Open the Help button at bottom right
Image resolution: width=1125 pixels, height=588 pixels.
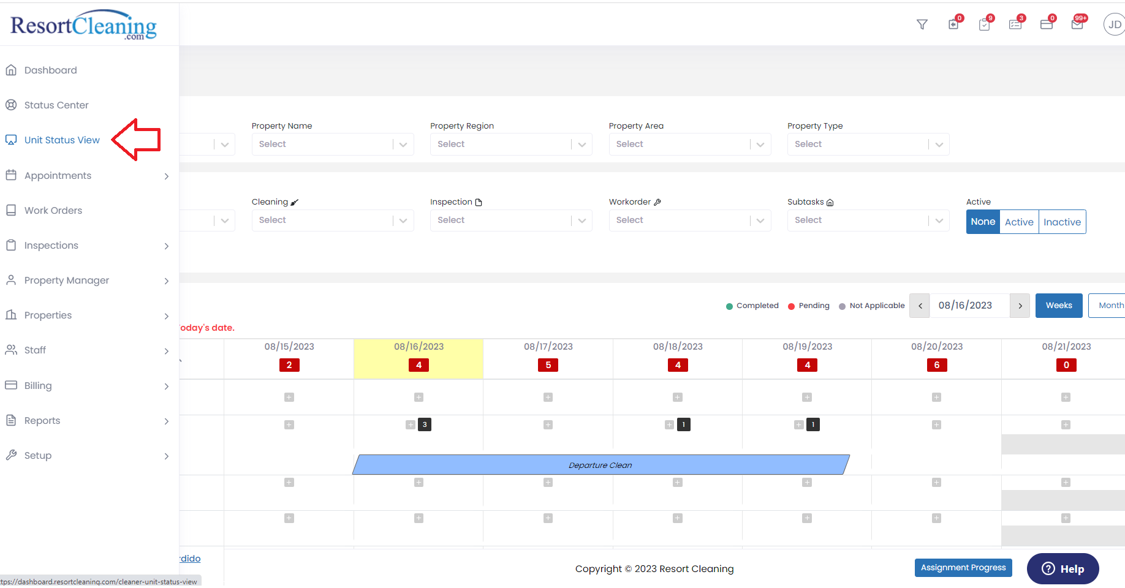coord(1062,568)
